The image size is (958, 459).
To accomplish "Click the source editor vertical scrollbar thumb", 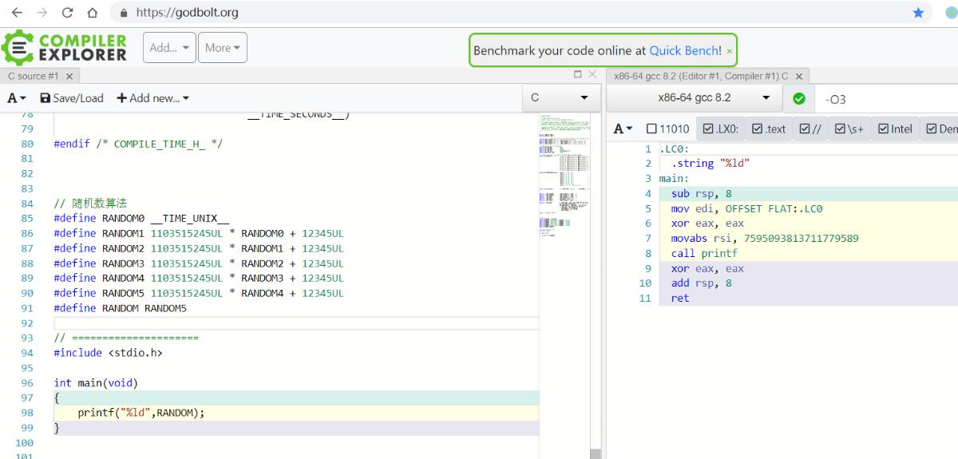I will point(595,453).
